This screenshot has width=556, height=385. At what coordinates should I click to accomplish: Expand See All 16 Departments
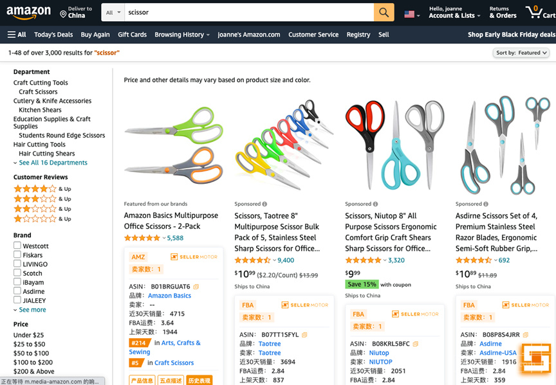click(x=53, y=163)
